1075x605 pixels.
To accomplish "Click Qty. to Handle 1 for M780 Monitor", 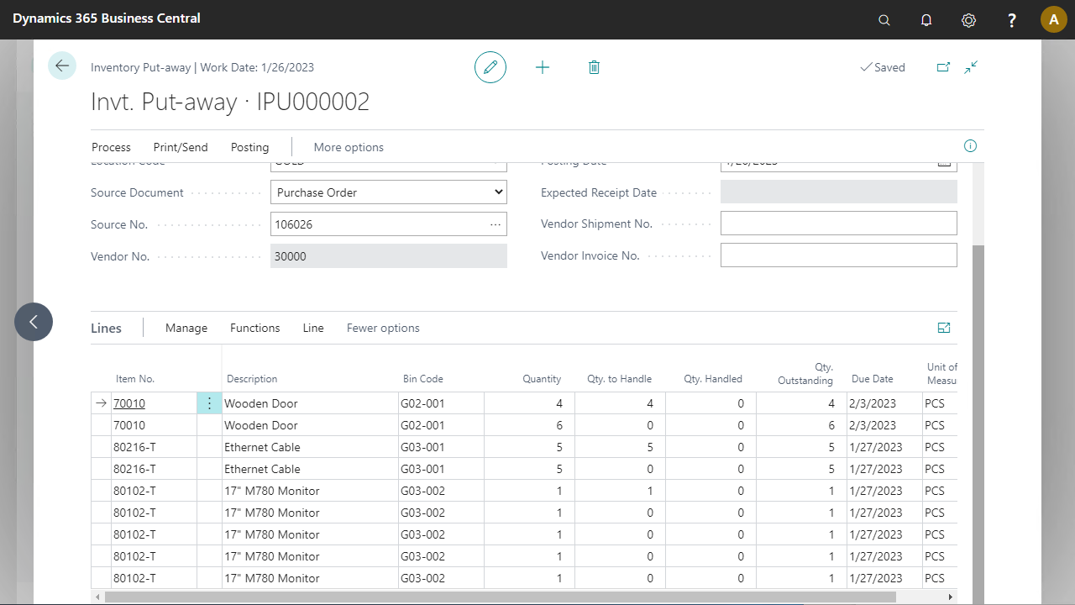I will (x=620, y=491).
